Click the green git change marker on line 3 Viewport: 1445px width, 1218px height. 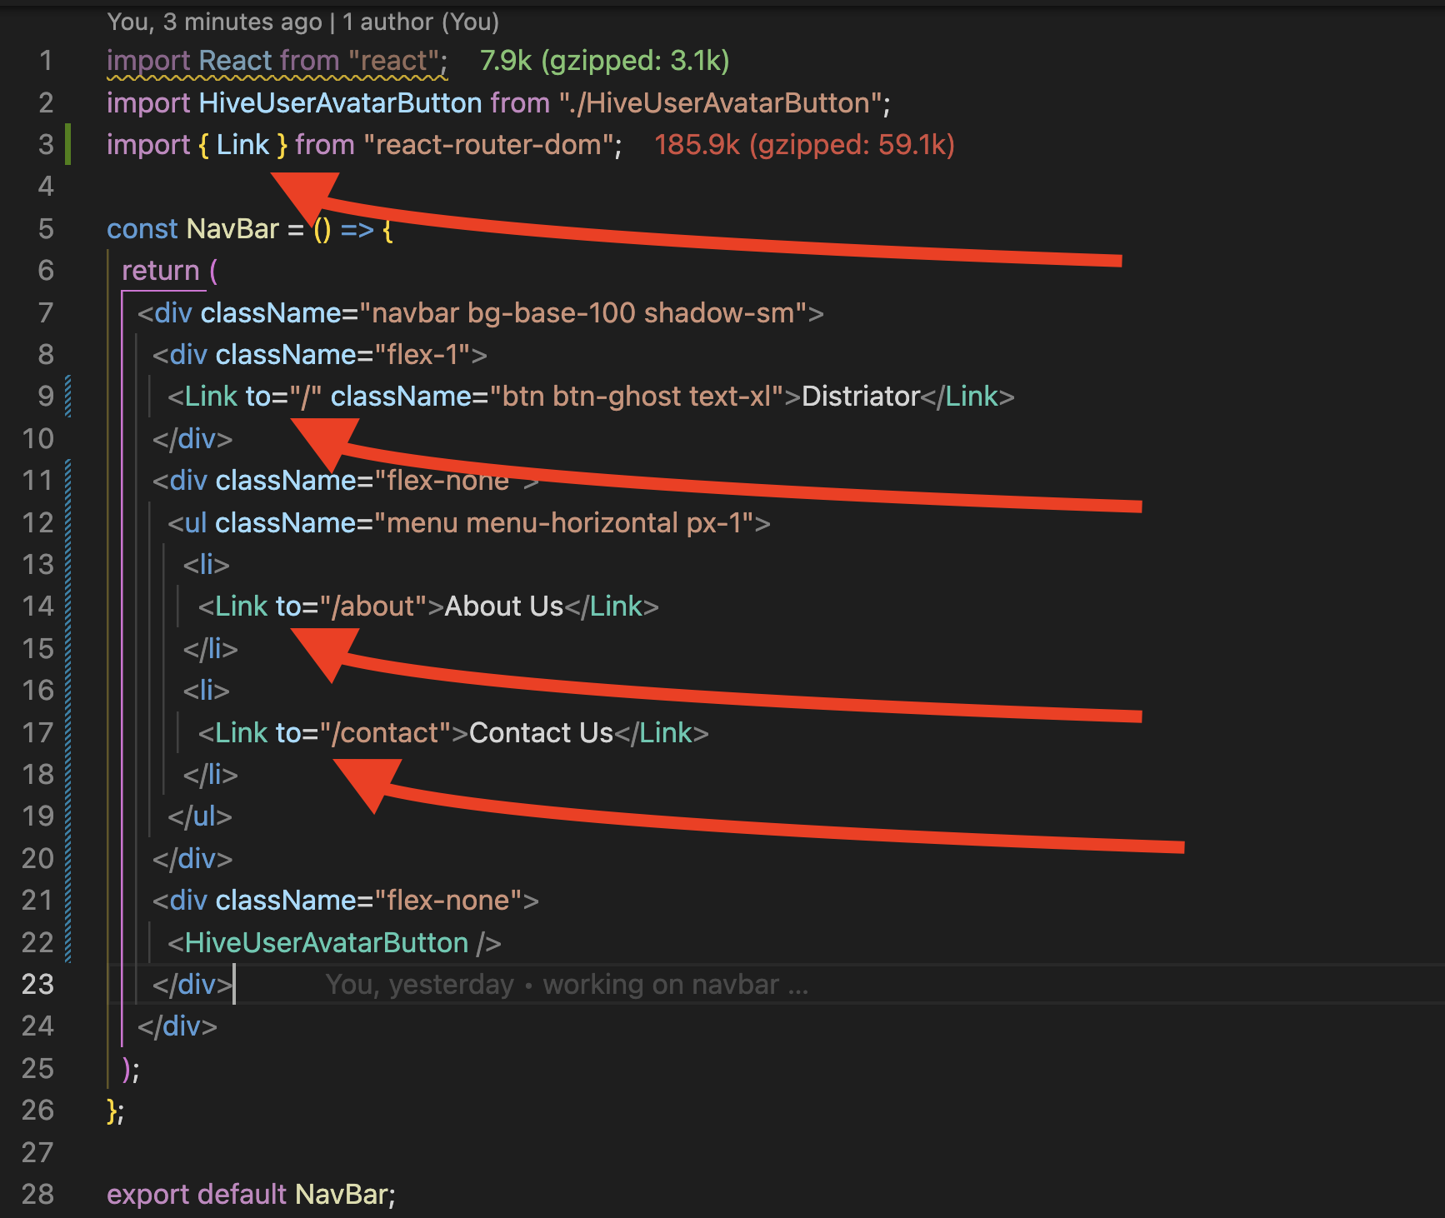point(68,144)
